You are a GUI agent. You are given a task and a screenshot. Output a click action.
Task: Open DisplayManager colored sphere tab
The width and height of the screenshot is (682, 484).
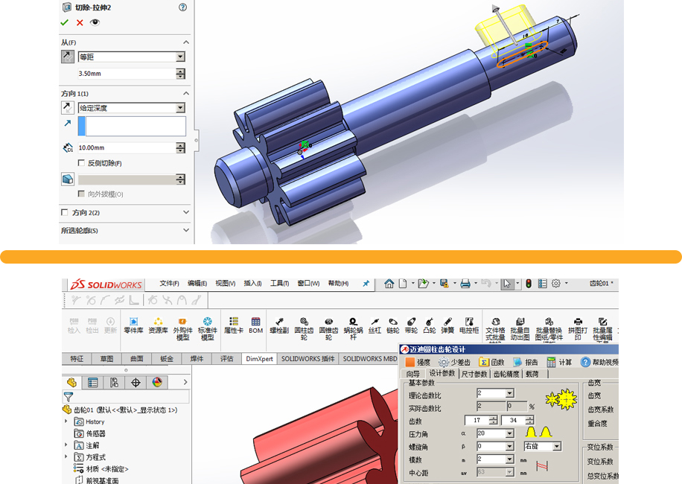(157, 382)
